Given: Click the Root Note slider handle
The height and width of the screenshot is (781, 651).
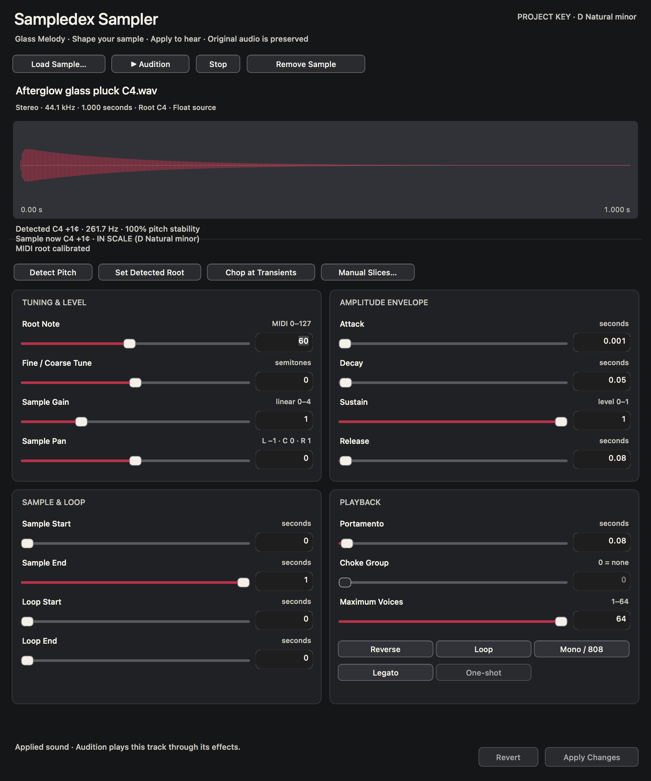Looking at the screenshot, I should pos(130,344).
